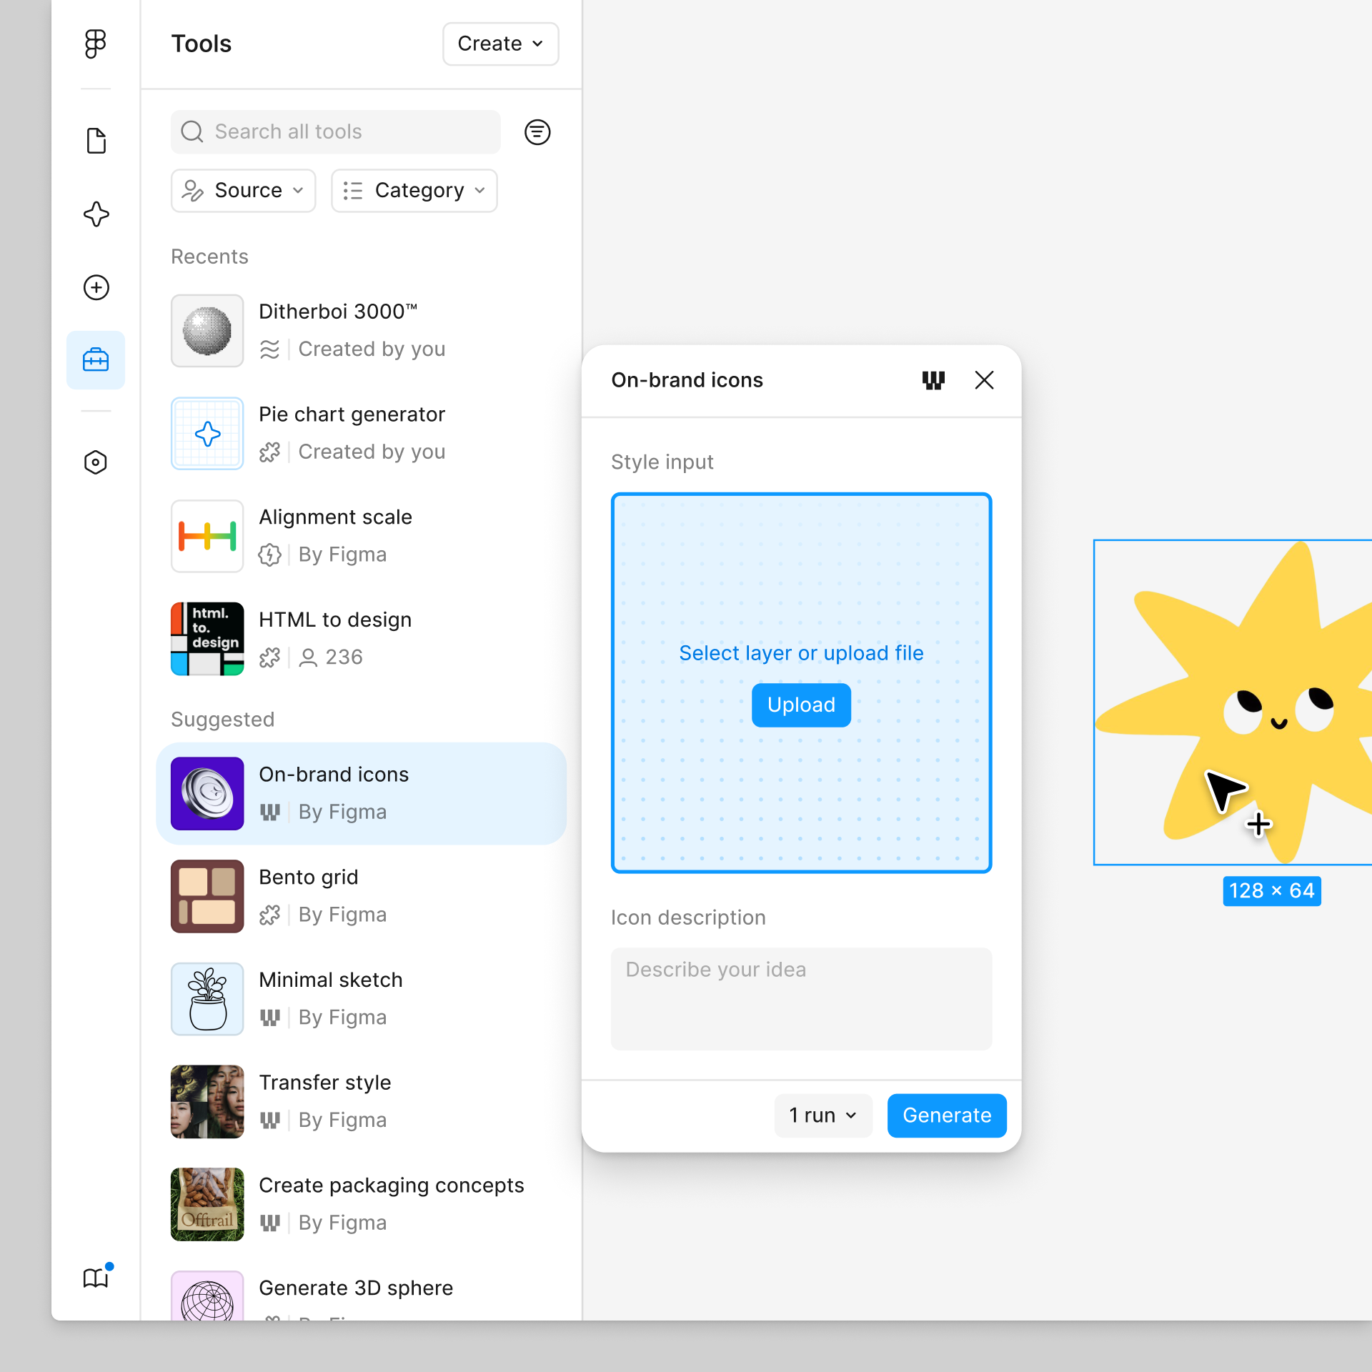Click the Figma logo in sidebar
The height and width of the screenshot is (1372, 1372).
(96, 44)
